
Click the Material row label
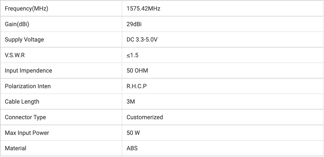(16, 148)
